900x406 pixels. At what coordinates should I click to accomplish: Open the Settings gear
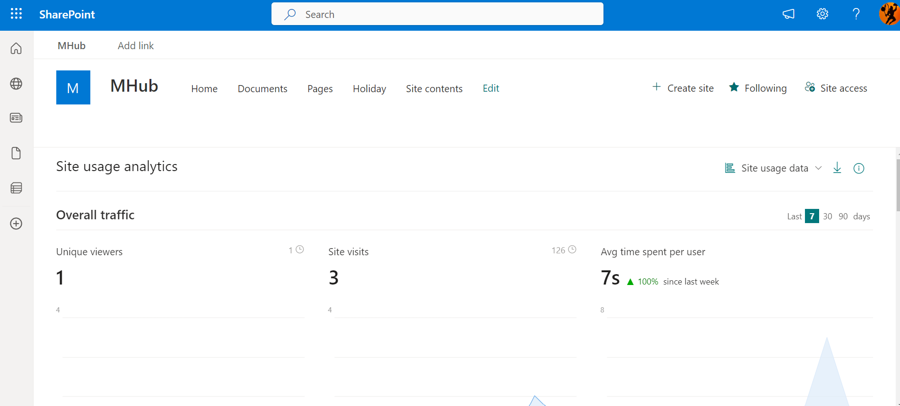pos(822,14)
